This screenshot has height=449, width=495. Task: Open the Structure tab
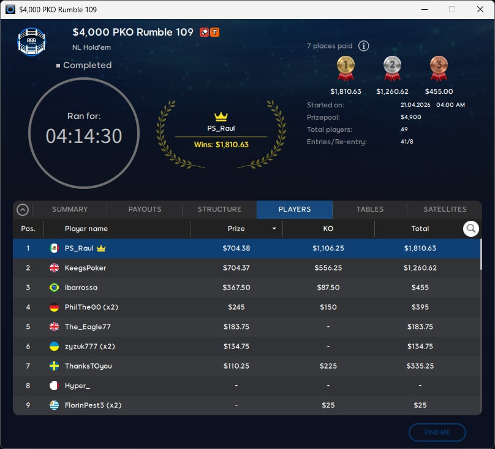(x=219, y=210)
